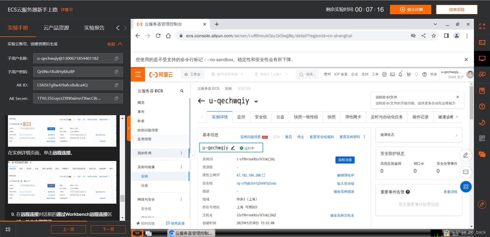Toggle night mode moon icon

tap(482, 123)
